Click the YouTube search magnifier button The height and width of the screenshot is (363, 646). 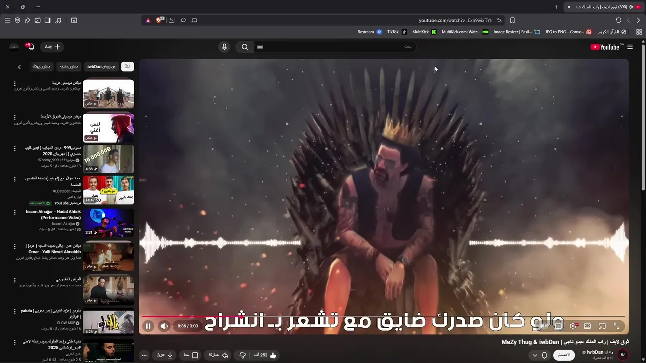point(245,47)
